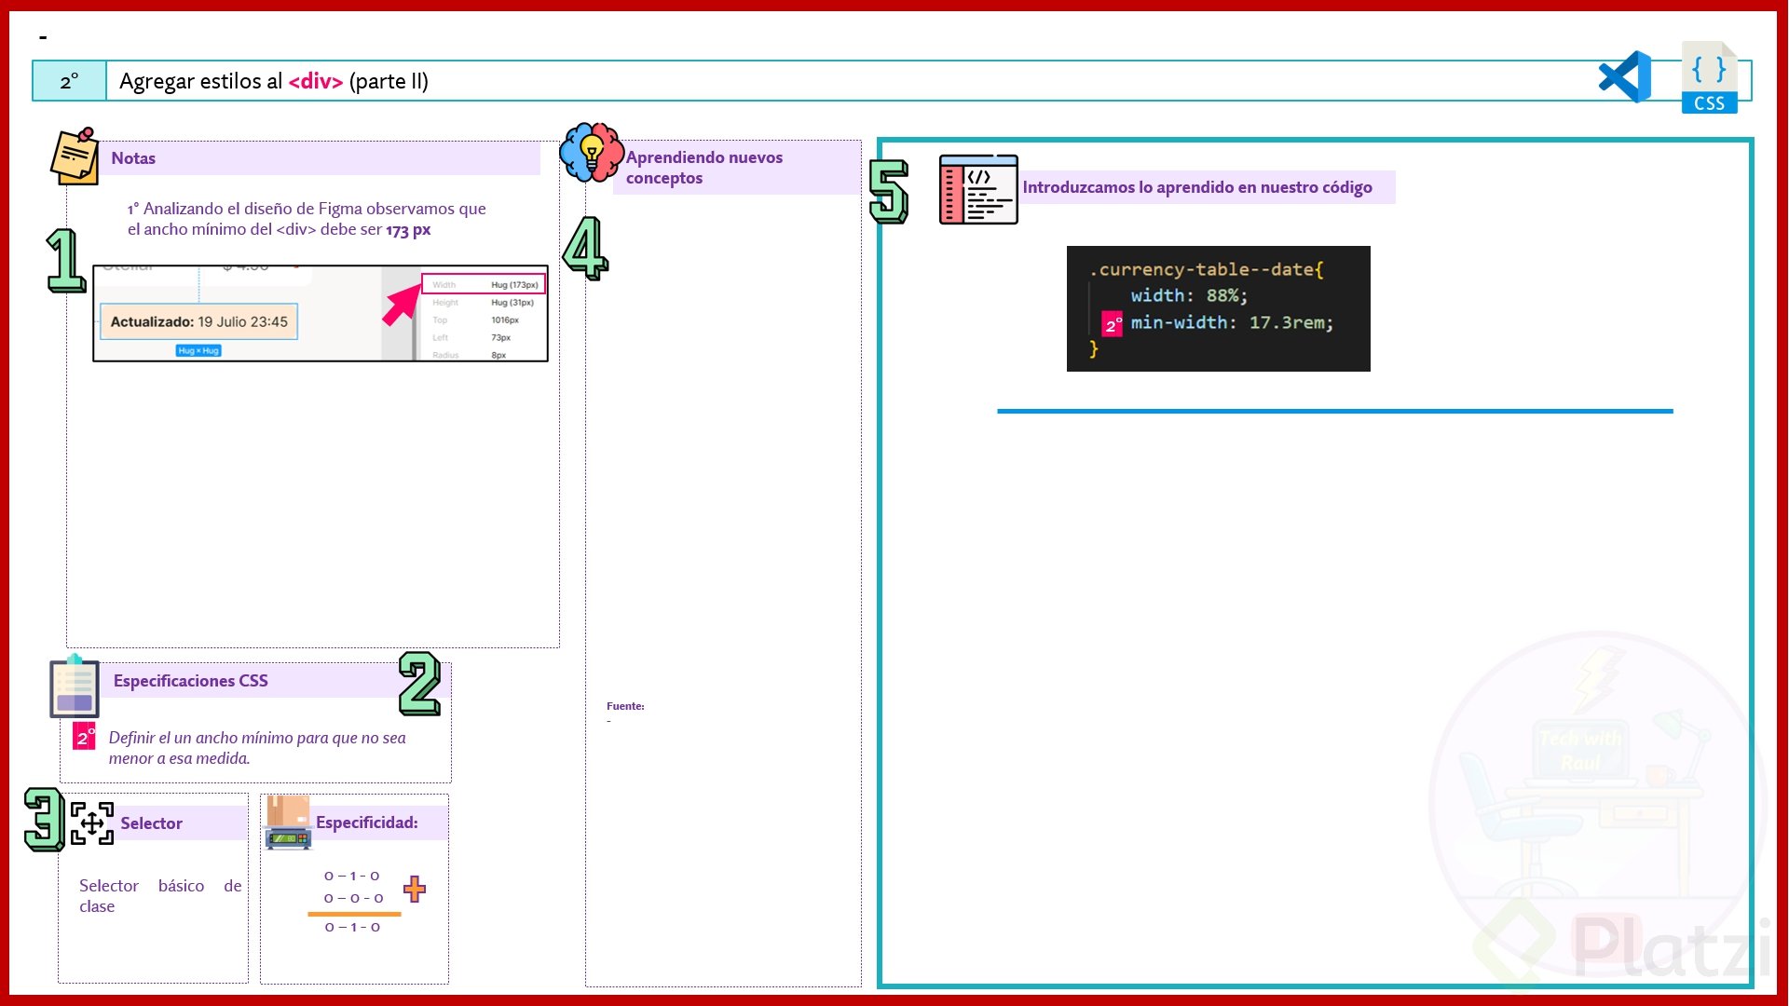Click the specificity result '0 – 1 - 0' below orange line
Viewport: 1789px width, 1006px height.
click(x=352, y=928)
